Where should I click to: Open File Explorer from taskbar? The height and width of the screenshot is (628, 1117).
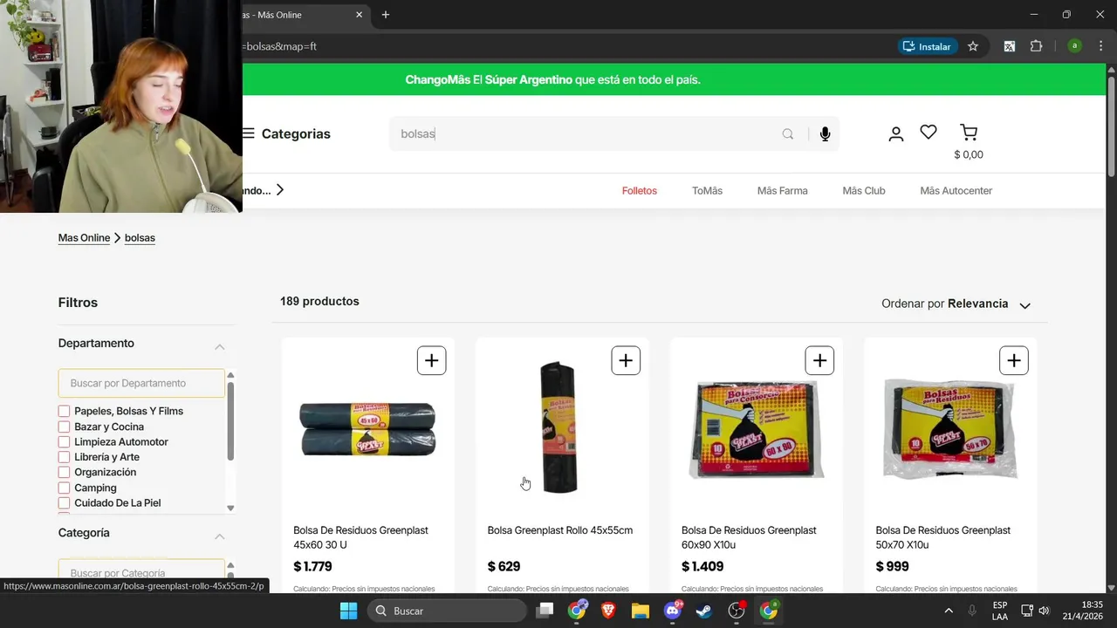pos(641,611)
